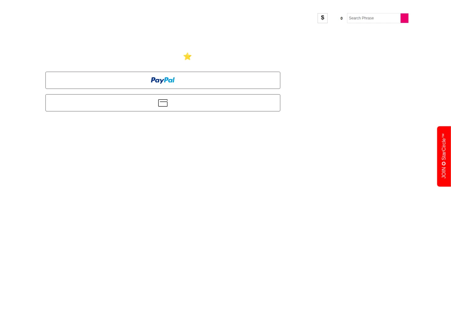The width and height of the screenshot is (451, 313).
Task: Click the yellow star icon
Action: click(187, 56)
